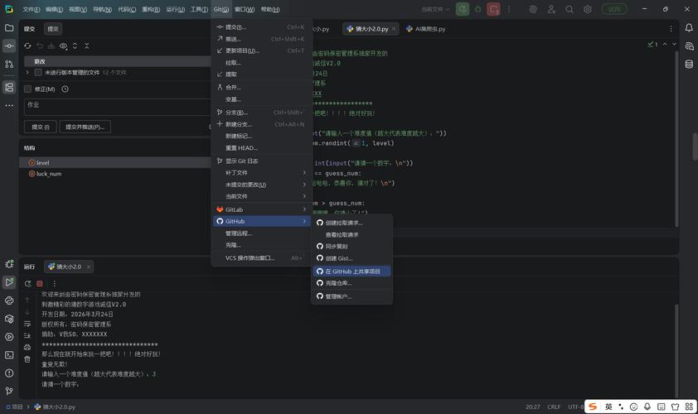The width and height of the screenshot is (698, 414).
Task: Open the Notifications bell icon
Action: click(689, 27)
